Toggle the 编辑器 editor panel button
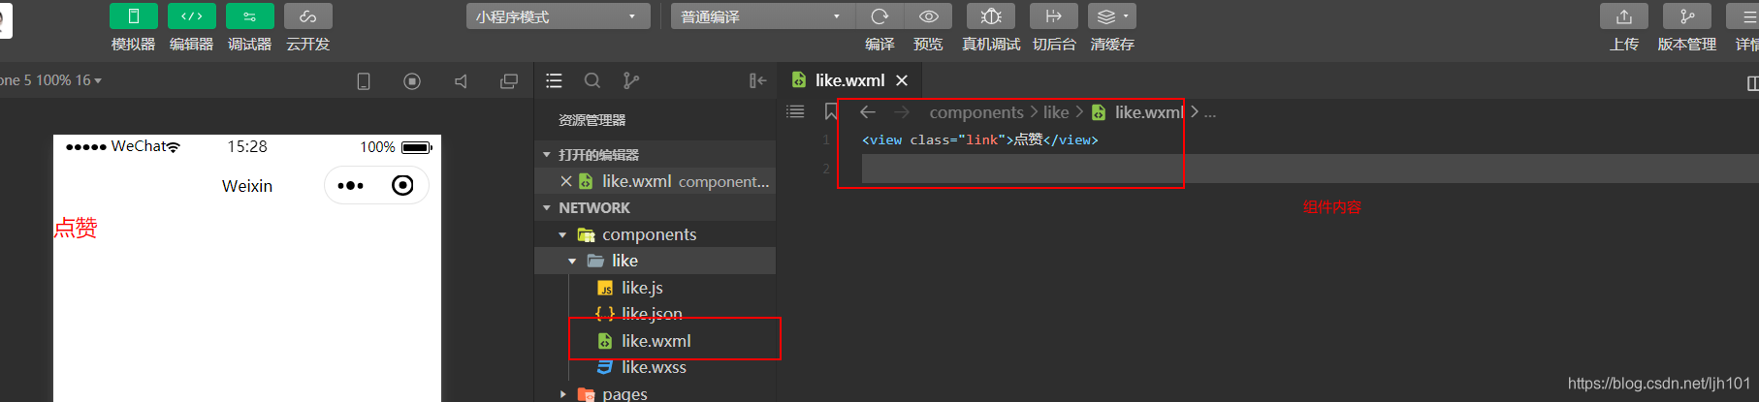 (192, 16)
